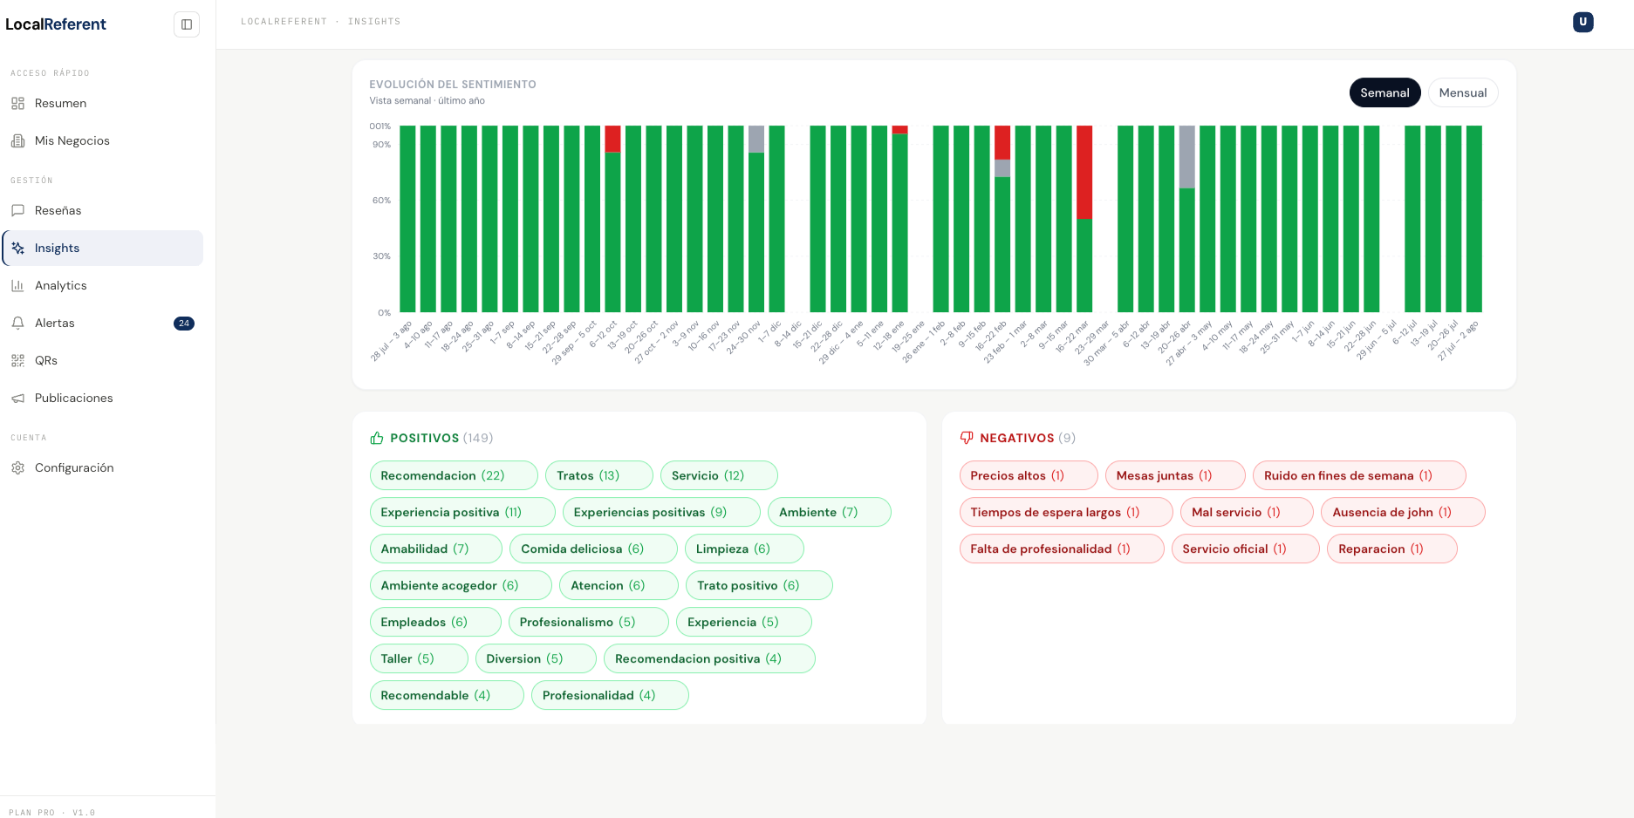Switch chart to Semanal view
The width and height of the screenshot is (1634, 818).
(1384, 92)
